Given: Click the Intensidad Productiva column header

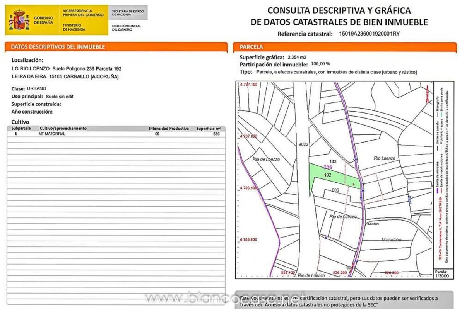Looking at the screenshot, I should [169, 129].
